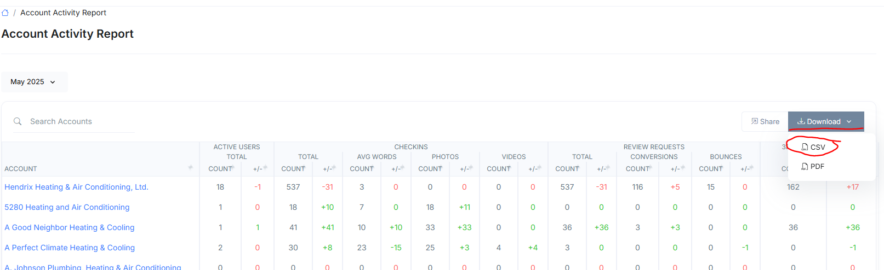
Task: Click the search magnifier icon
Action: click(18, 121)
